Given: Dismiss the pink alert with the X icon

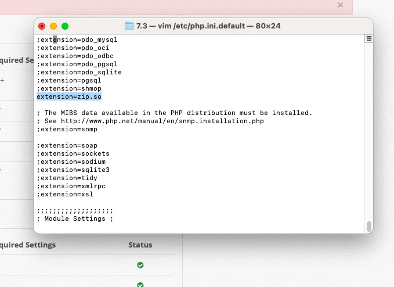Looking at the screenshot, I should click(340, 5).
